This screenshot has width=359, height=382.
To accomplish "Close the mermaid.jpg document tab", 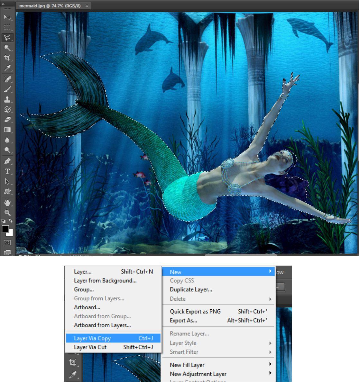I will [87, 5].
